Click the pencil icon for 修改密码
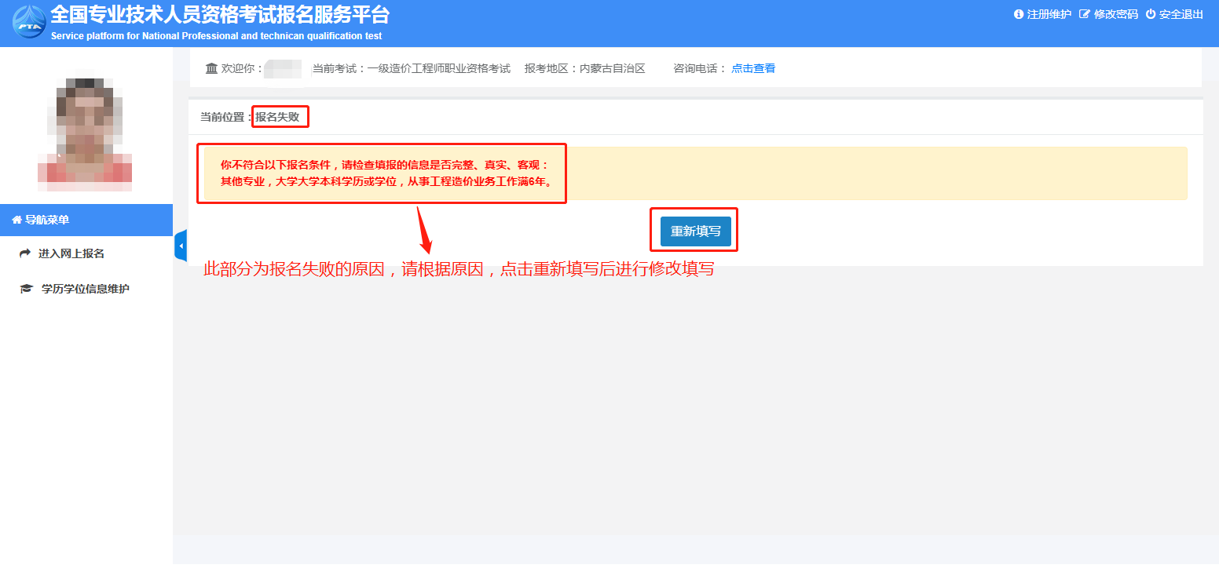This screenshot has width=1219, height=572. pos(1085,14)
